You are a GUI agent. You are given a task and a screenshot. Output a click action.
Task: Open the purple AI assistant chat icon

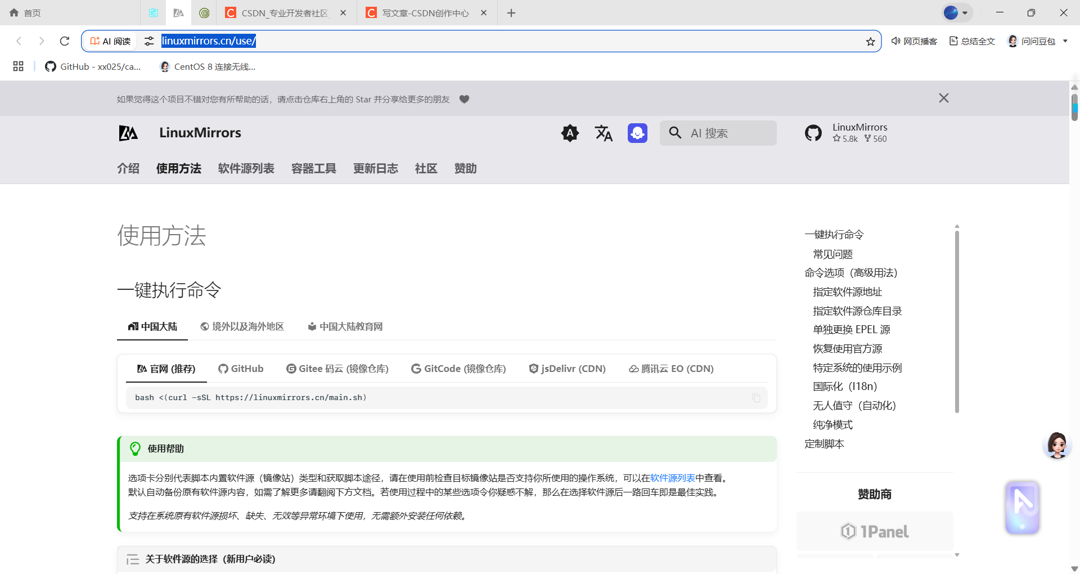tap(637, 133)
